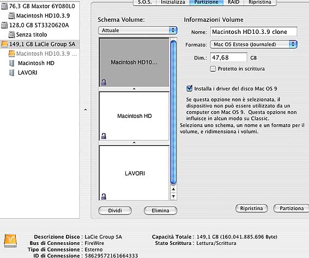The image size is (309, 258).
Task: Select the Macintosh HD10... partition block
Action: tap(134, 62)
